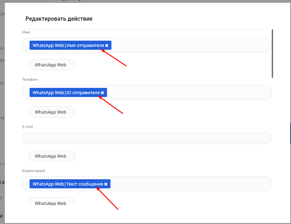Click empty area of the Телефон input
Viewport: 291px width, 224px height.
(188, 93)
